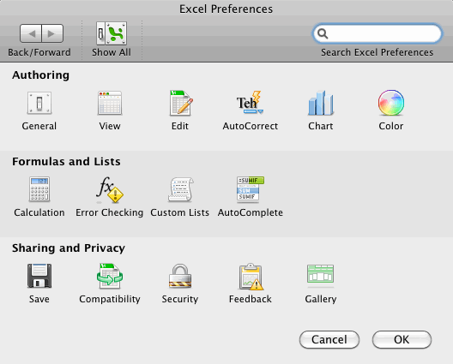453x364 pixels.
Task: Click the Show All toolbar icon
Action: (x=112, y=33)
